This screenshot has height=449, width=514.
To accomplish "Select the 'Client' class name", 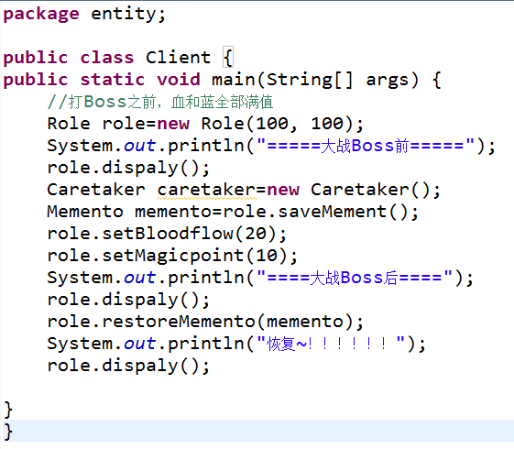I will click(178, 58).
